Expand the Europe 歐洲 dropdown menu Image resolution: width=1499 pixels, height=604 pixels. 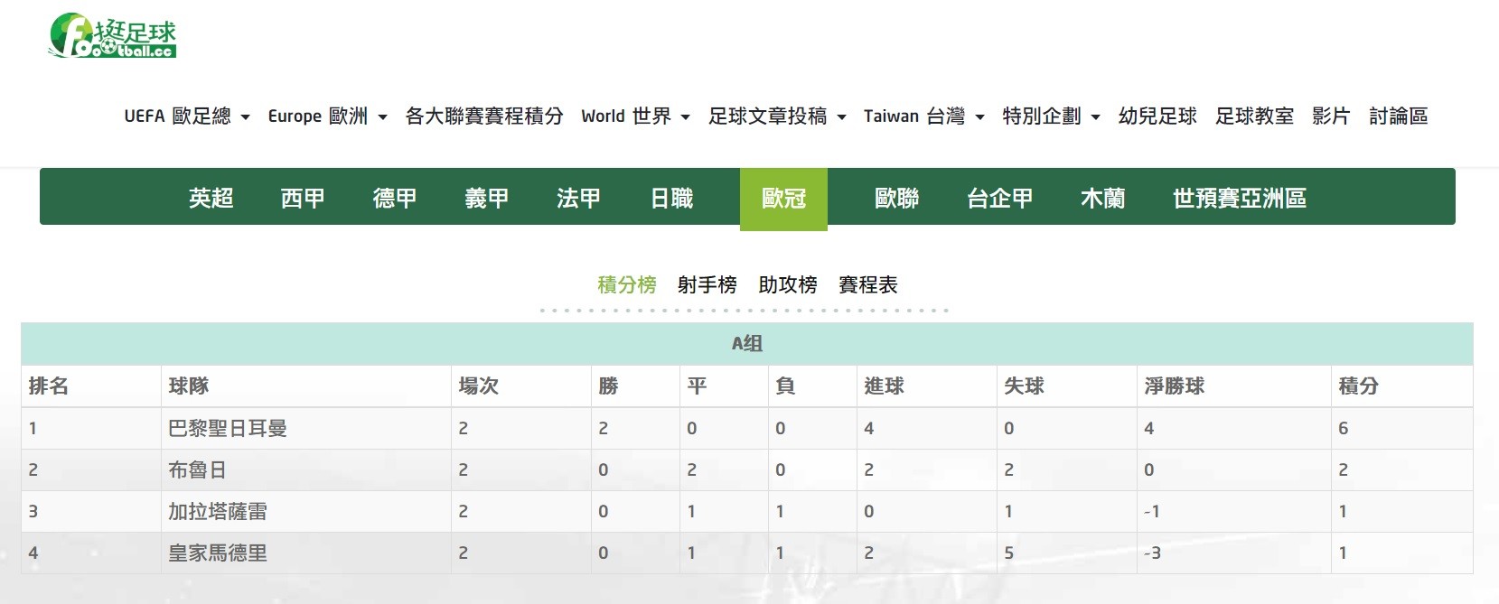[x=327, y=116]
